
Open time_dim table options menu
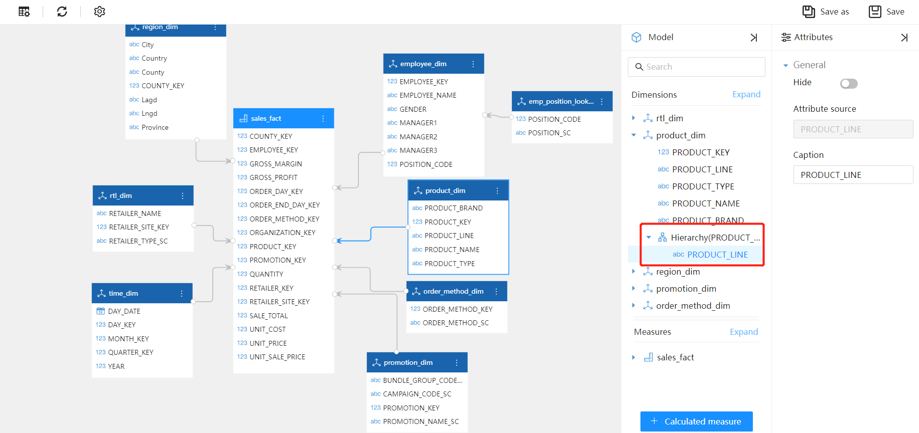pyautogui.click(x=181, y=294)
